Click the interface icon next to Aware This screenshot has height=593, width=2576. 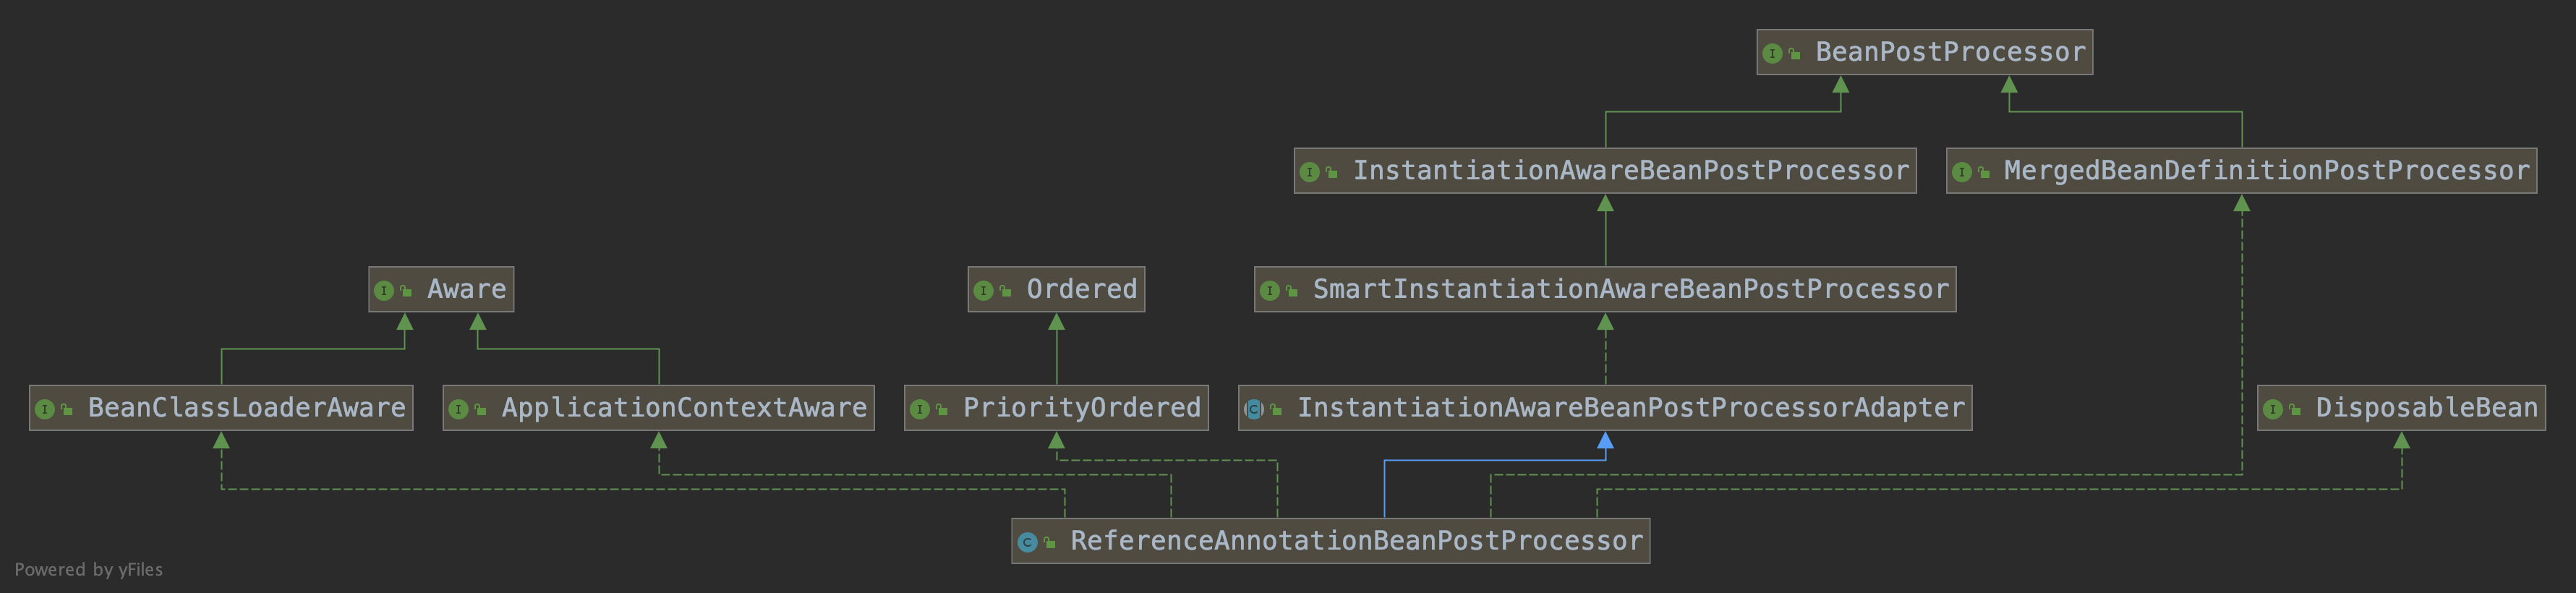coord(383,291)
